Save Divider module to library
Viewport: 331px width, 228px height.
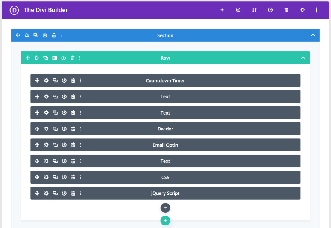(x=64, y=129)
